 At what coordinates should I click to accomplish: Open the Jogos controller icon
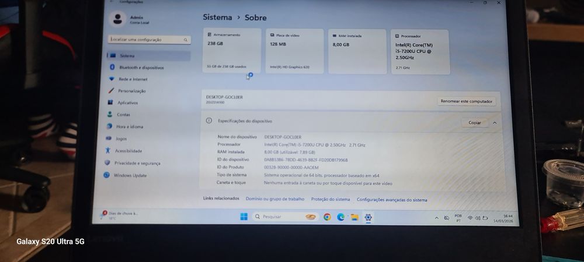[x=109, y=138]
